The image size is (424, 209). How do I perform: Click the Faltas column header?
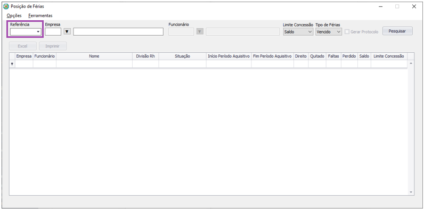click(x=333, y=57)
